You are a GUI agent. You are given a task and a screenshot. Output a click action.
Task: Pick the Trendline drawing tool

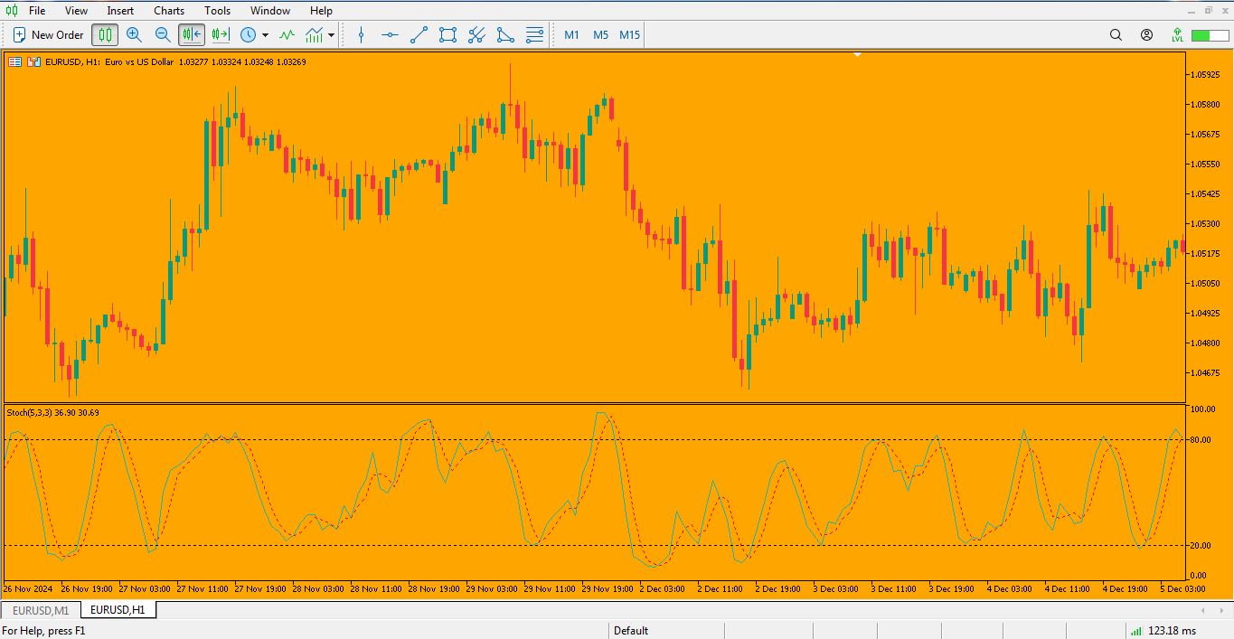click(418, 34)
